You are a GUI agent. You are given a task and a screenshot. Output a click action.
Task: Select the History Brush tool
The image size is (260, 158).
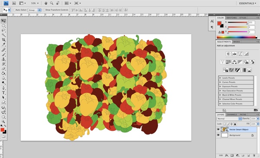tap(3, 64)
